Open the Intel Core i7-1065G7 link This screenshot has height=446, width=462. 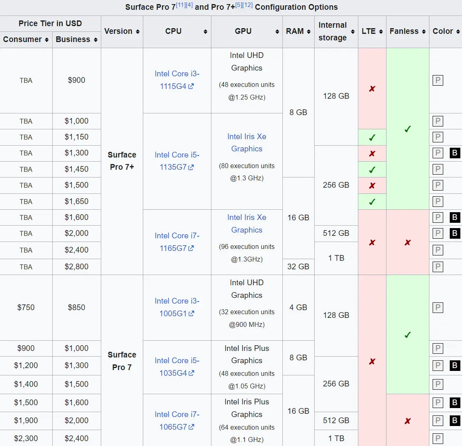click(x=177, y=421)
